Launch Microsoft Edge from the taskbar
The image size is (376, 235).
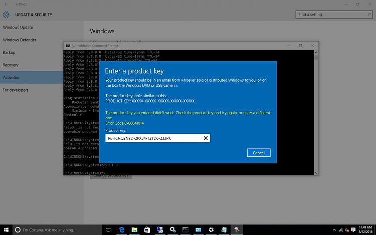coord(122,230)
